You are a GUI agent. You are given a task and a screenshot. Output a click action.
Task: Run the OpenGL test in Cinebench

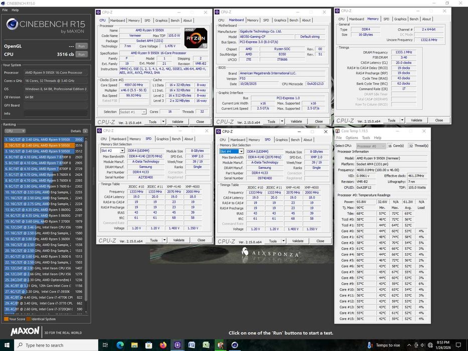coord(81,46)
